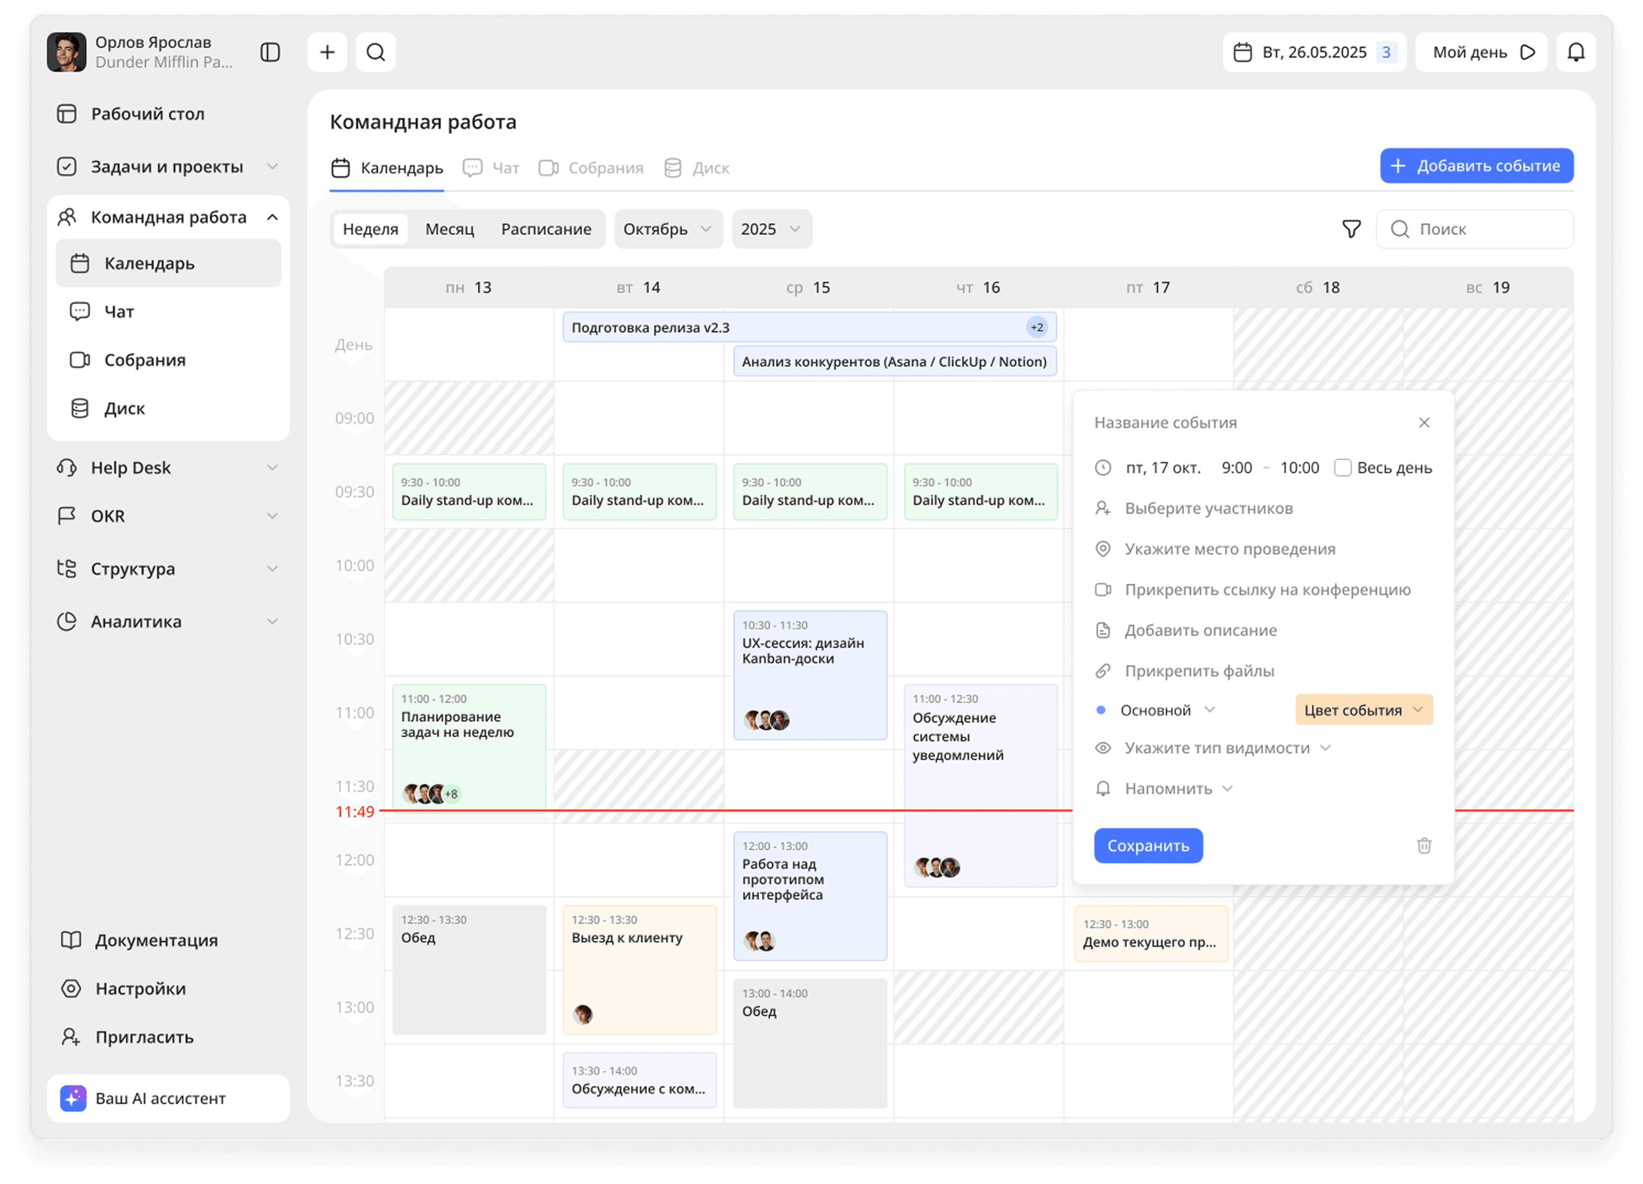Open the calendar filter funnel icon
This screenshot has height=1184, width=1643.
pyautogui.click(x=1351, y=229)
